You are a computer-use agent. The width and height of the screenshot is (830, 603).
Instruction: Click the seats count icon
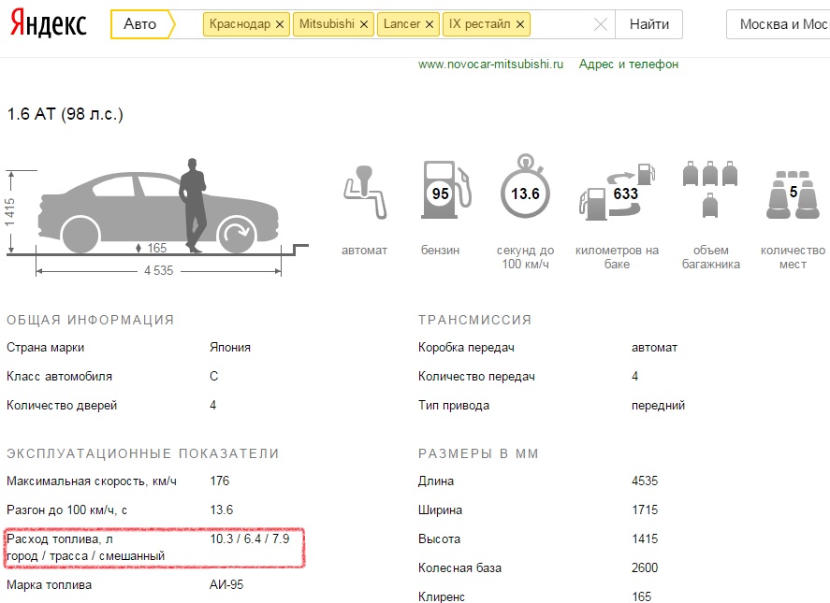793,194
